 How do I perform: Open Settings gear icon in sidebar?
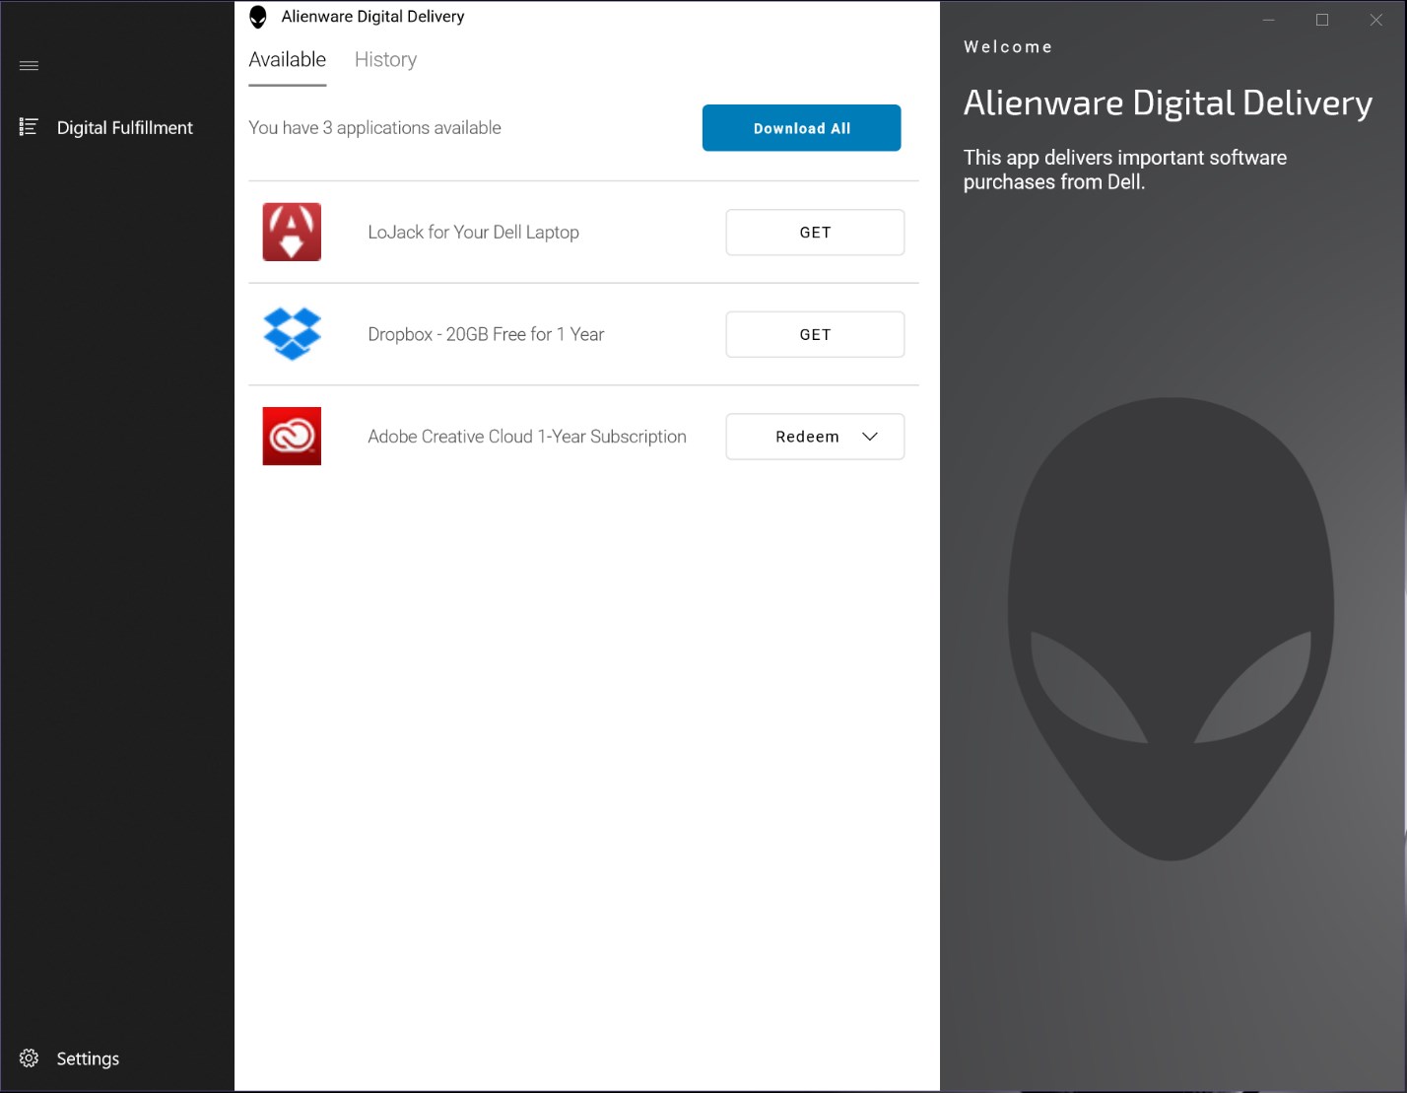coord(29,1059)
